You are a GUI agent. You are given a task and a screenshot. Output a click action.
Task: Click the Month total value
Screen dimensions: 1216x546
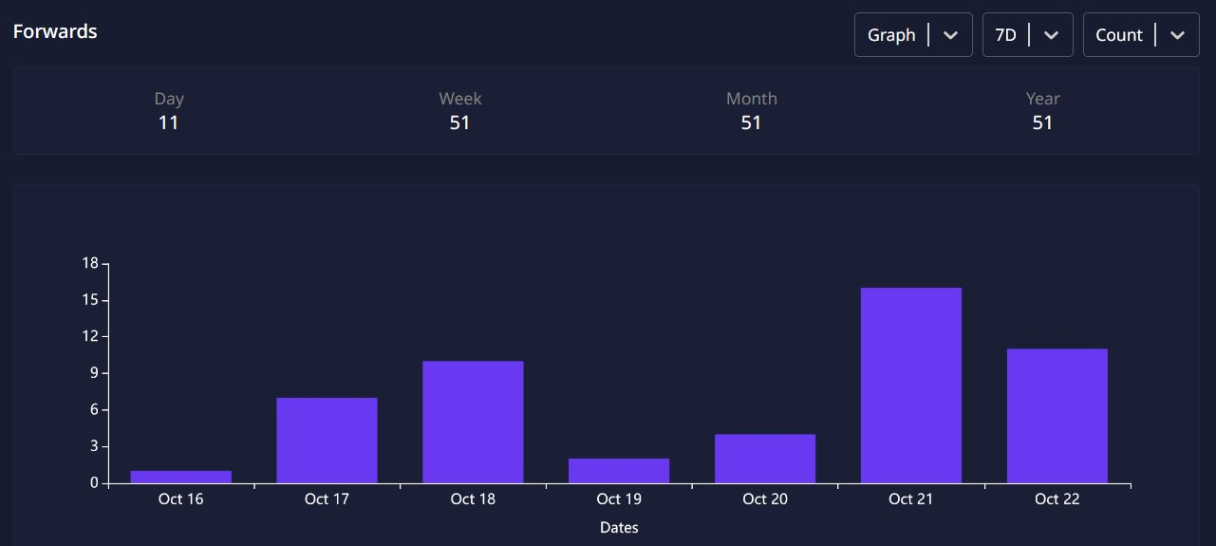pos(751,122)
